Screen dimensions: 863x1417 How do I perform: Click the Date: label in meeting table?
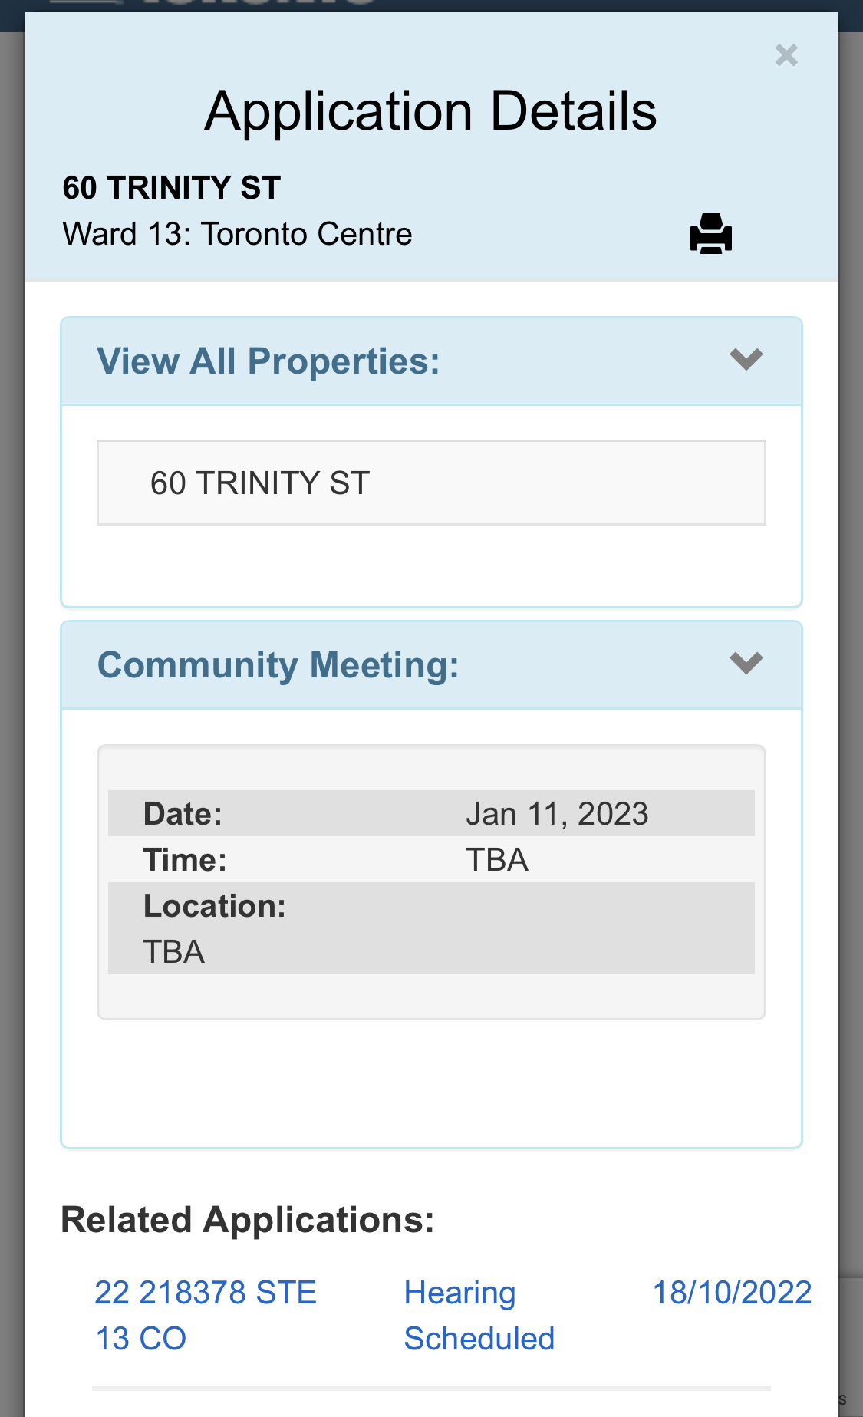183,814
